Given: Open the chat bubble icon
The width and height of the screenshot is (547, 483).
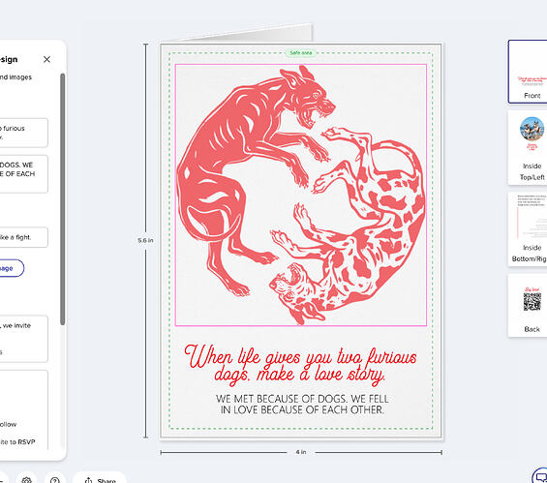Looking at the screenshot, I should [540, 476].
